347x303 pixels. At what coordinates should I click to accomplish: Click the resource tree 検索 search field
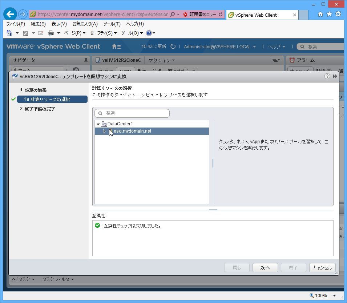132,113
